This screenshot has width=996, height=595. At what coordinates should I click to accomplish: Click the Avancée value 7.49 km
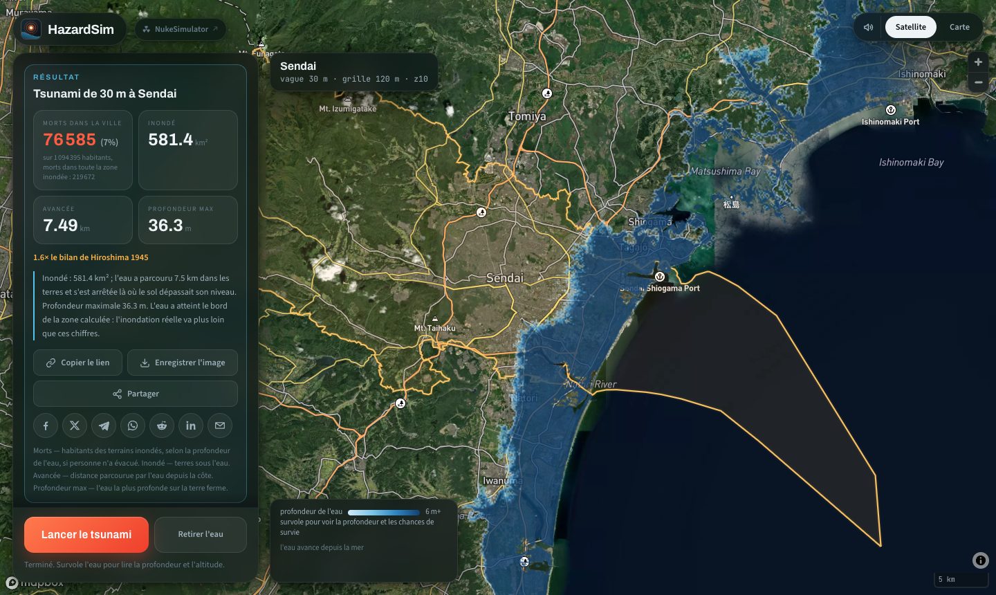pyautogui.click(x=66, y=226)
